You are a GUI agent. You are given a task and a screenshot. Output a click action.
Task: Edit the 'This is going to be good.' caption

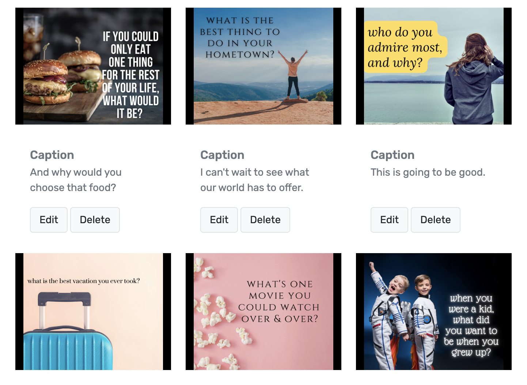pos(389,220)
